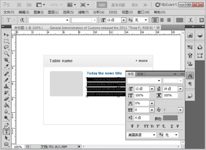Enable left align text in options bar

coord(155,20)
